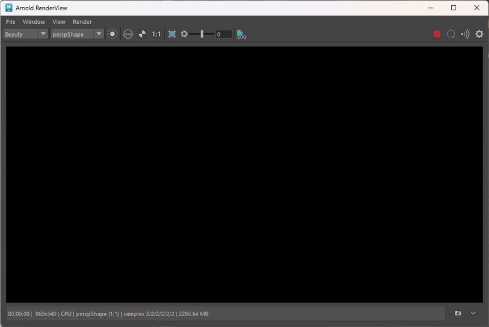The width and height of the screenshot is (489, 327).
Task: Open the Beauty AOV dropdown
Action: (26, 34)
